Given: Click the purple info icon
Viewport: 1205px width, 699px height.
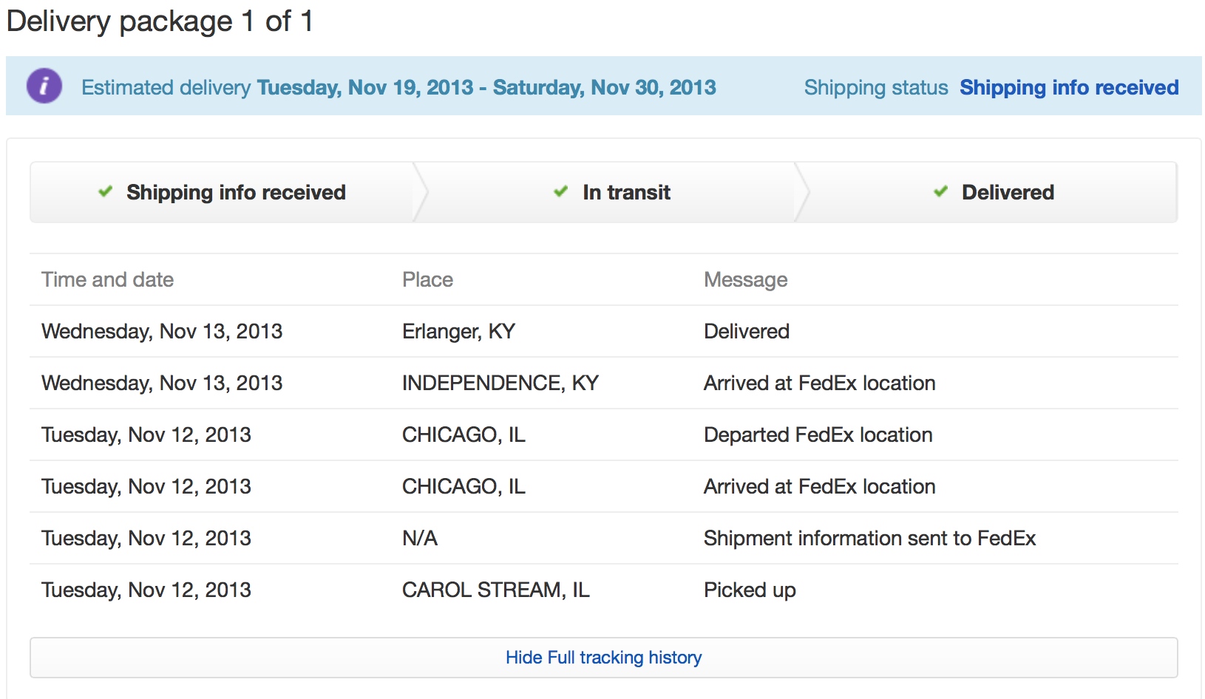Looking at the screenshot, I should 44,86.
